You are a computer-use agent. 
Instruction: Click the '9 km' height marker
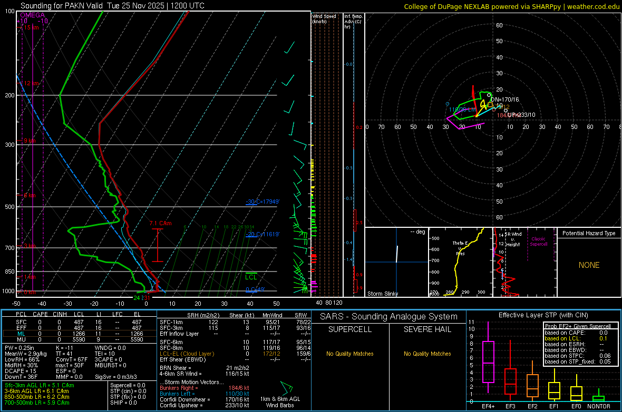tap(30, 140)
